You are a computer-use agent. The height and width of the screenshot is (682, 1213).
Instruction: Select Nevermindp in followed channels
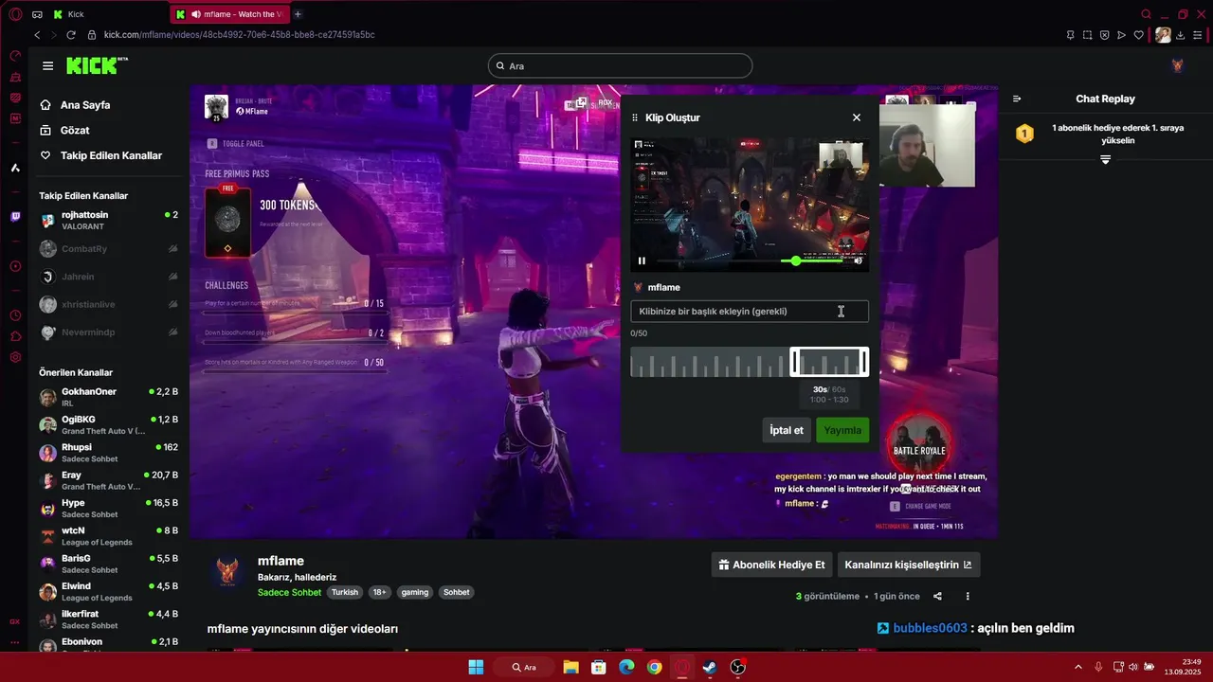[108, 332]
